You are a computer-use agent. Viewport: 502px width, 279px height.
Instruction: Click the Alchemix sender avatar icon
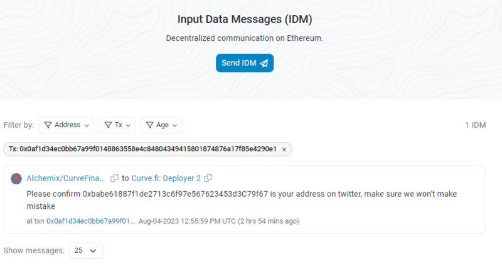16,179
